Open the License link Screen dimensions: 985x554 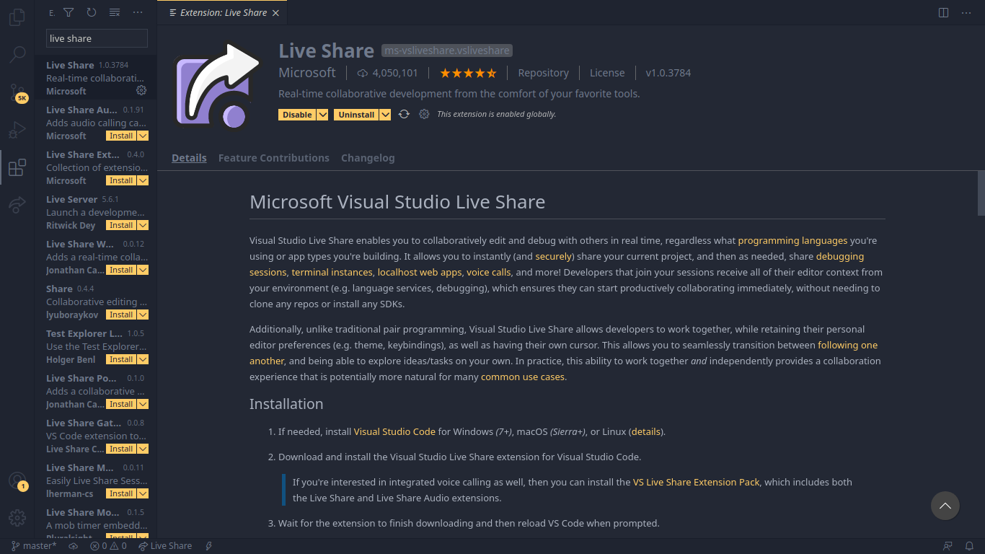(607, 73)
